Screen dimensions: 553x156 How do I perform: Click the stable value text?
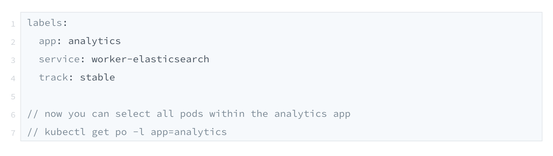pyautogui.click(x=97, y=77)
